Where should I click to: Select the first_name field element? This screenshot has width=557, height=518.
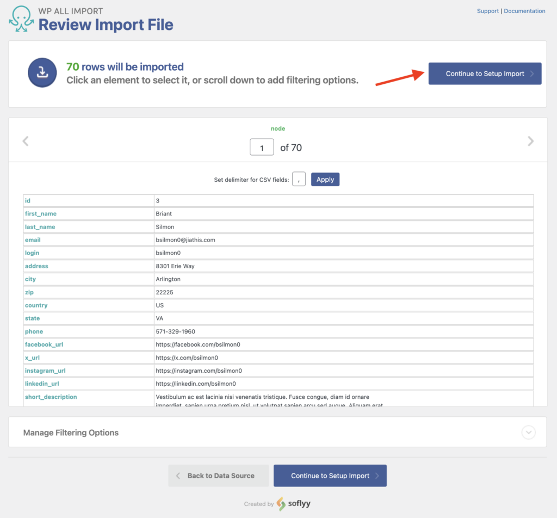tap(40, 213)
